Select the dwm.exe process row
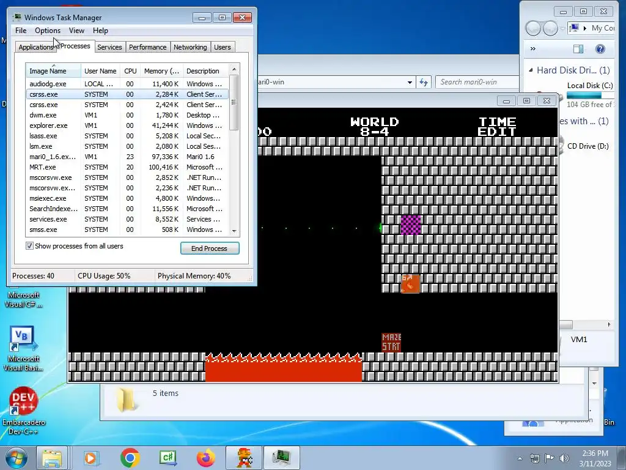 127,115
